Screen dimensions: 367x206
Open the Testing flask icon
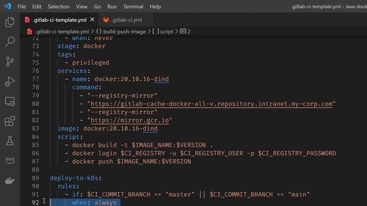(10, 141)
